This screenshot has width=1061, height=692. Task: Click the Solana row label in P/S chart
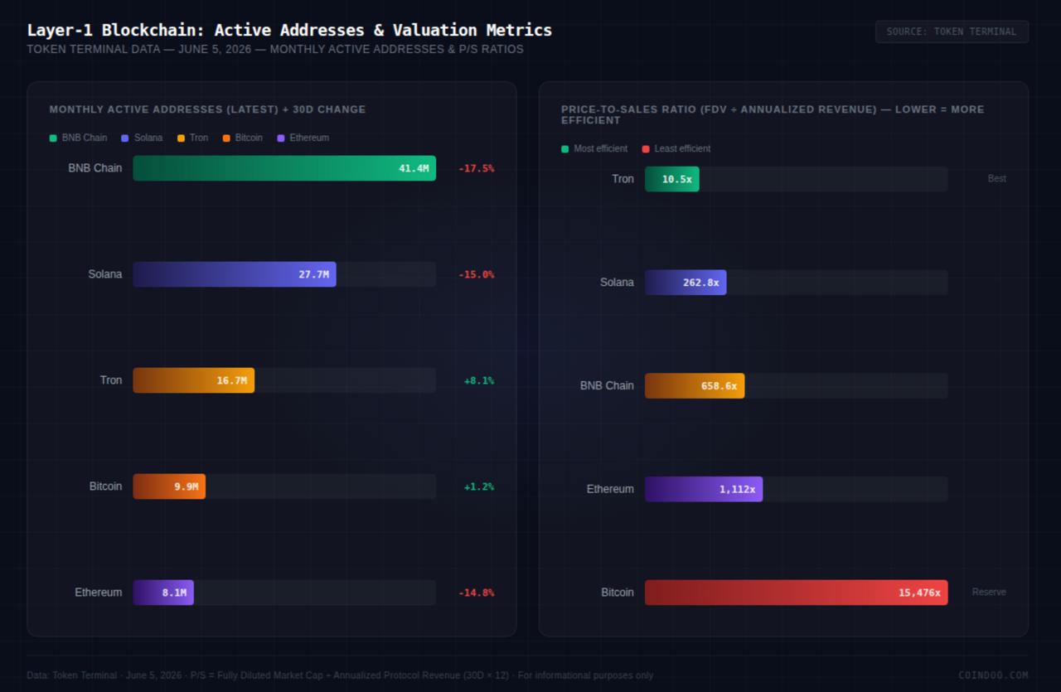point(617,283)
